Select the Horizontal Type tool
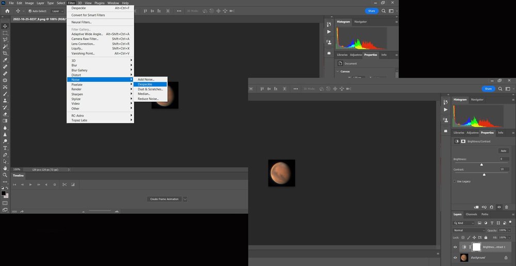 tap(5, 148)
